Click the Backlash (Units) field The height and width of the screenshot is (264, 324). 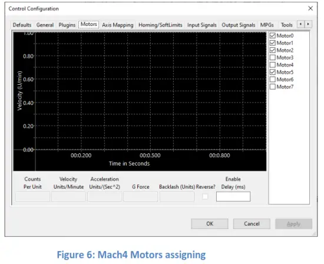pos(177,196)
